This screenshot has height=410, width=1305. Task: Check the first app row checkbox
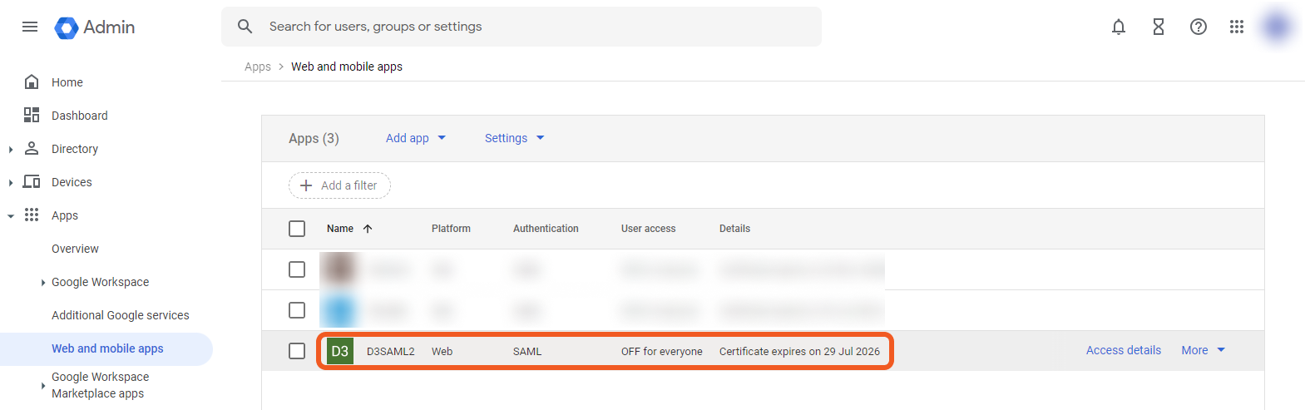[297, 269]
